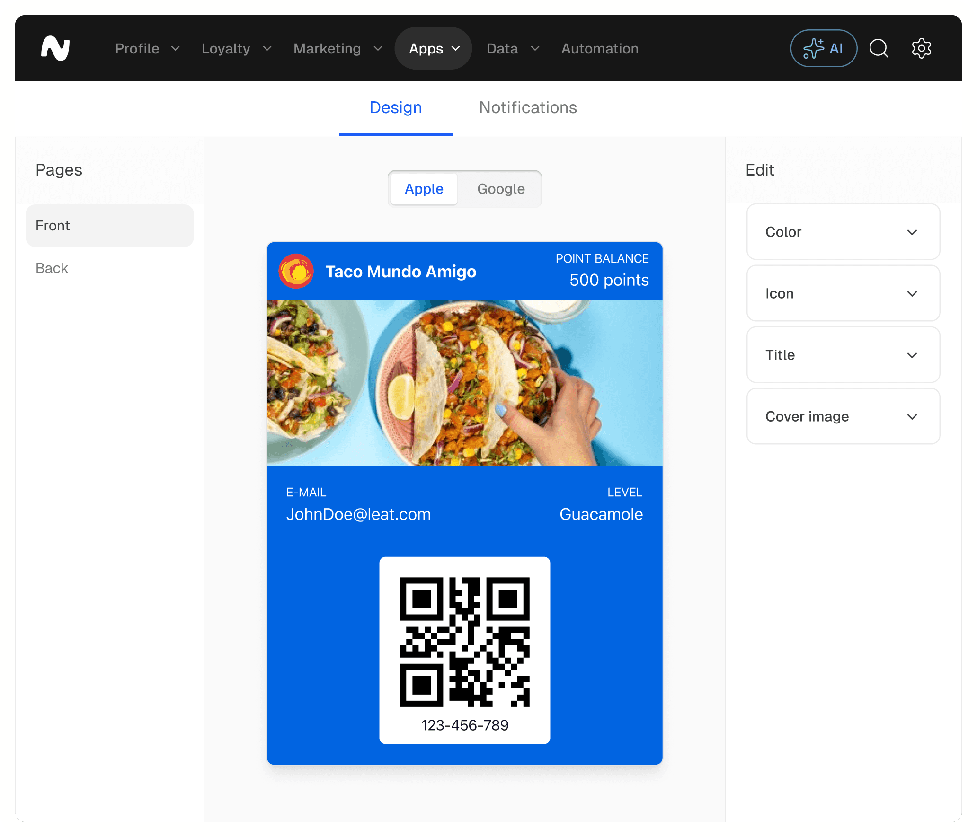This screenshot has height=837, width=977.
Task: Click the search magnifier icon
Action: coord(879,48)
